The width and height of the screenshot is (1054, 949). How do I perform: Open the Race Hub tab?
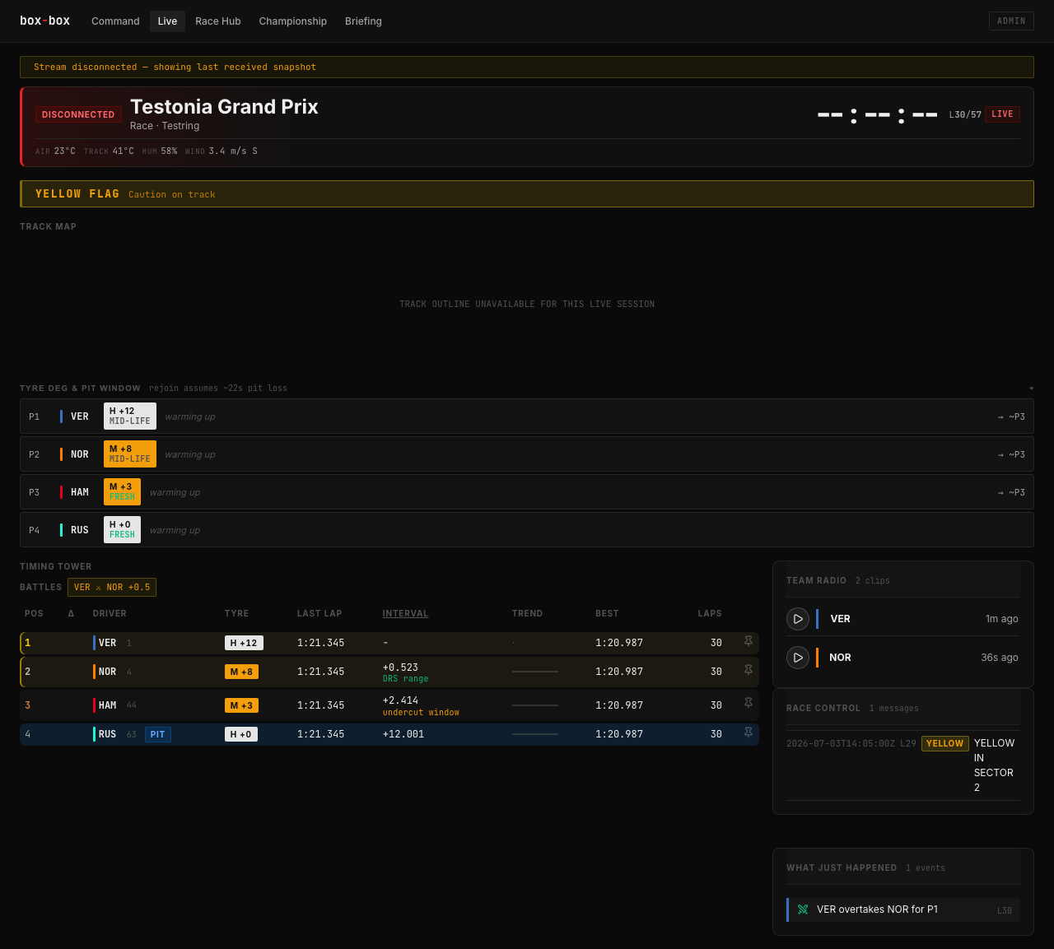pyautogui.click(x=218, y=21)
